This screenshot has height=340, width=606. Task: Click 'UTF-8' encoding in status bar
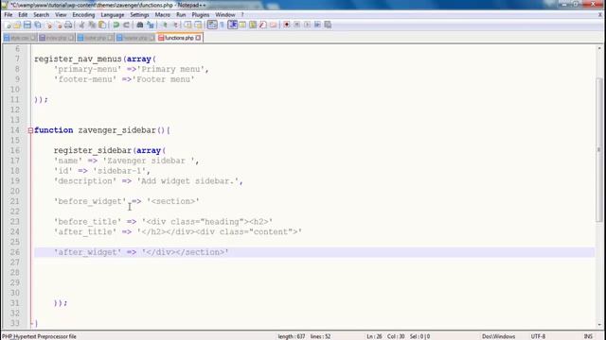point(538,336)
